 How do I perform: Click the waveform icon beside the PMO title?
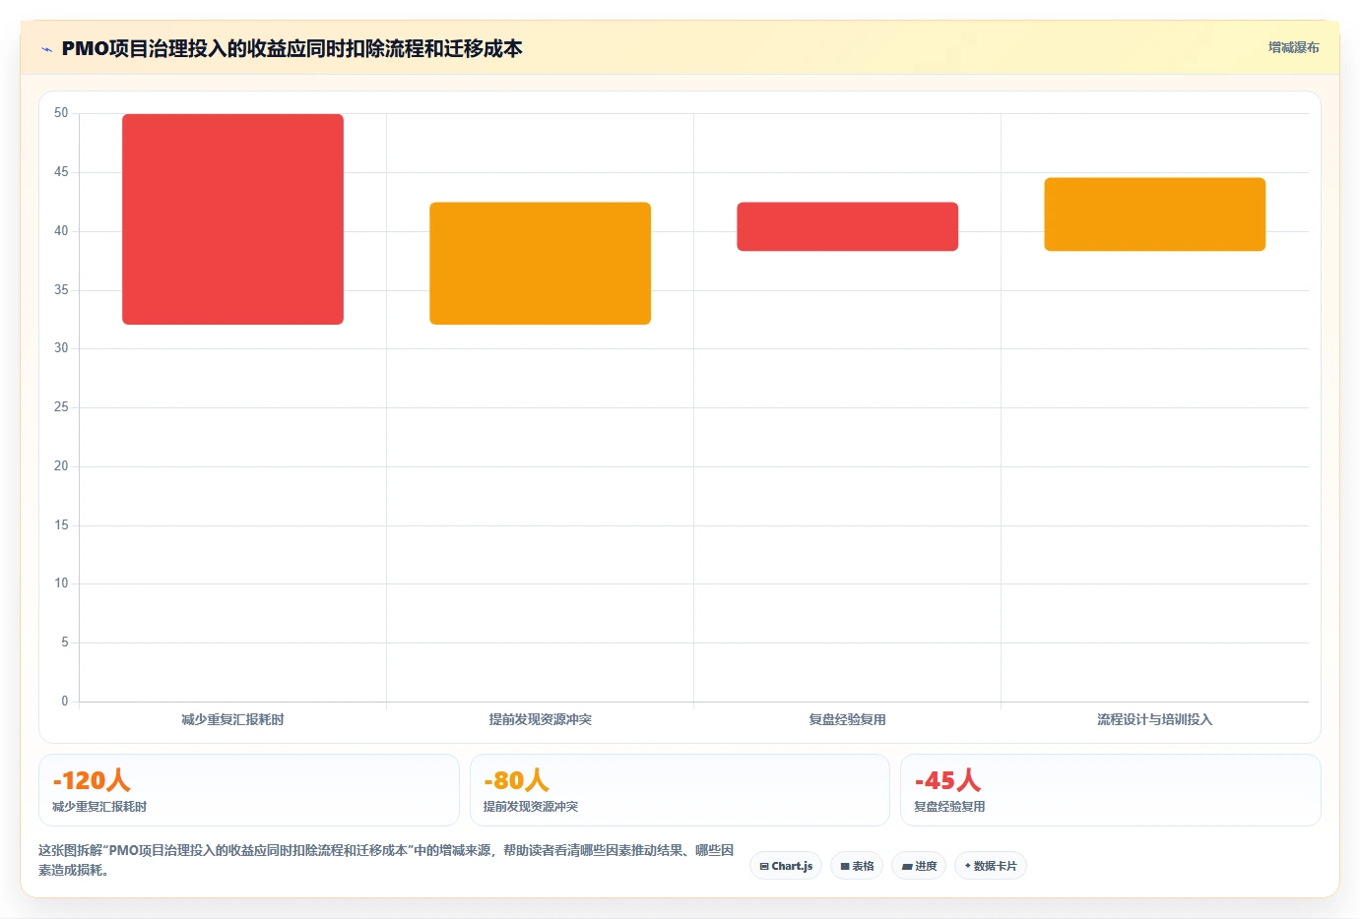pyautogui.click(x=46, y=49)
